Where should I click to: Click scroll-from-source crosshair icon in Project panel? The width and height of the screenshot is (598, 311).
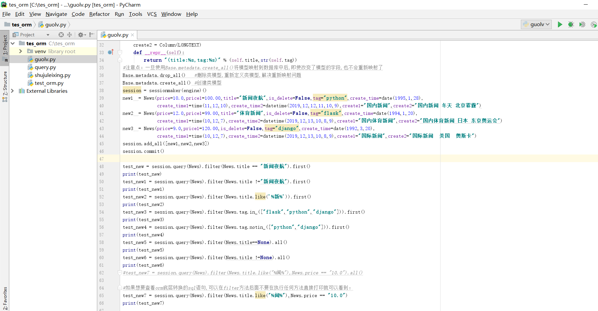[x=61, y=35]
